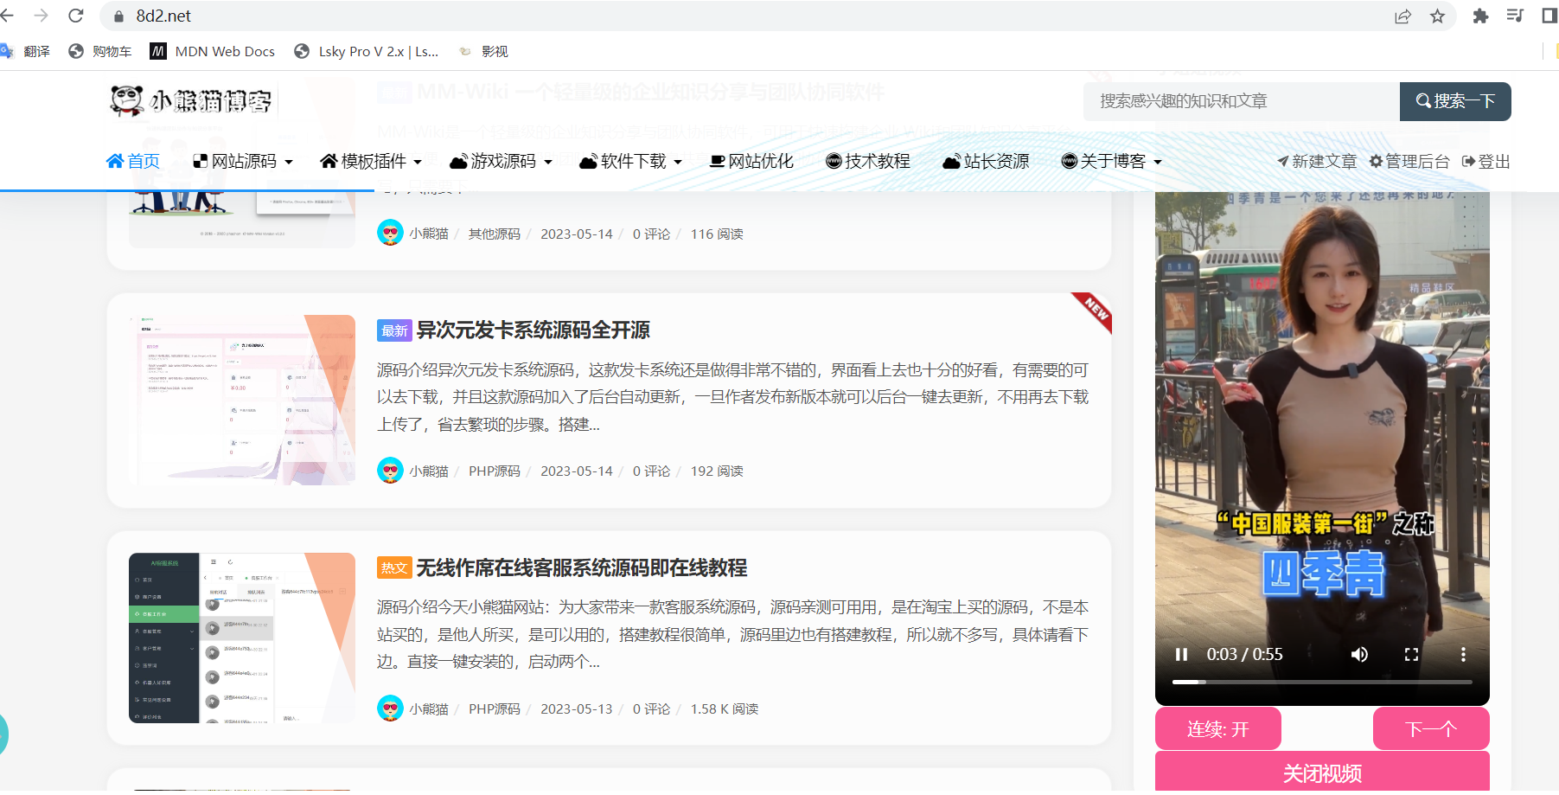Image resolution: width=1559 pixels, height=795 pixels.
Task: Open article 异次元发卡系统源码全开源
Action: tap(533, 330)
